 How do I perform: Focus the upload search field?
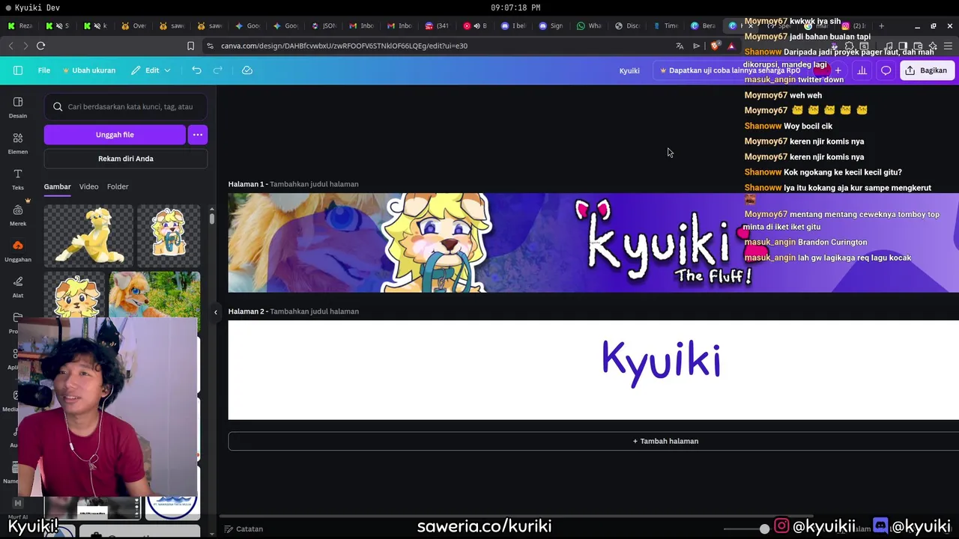[126, 106]
